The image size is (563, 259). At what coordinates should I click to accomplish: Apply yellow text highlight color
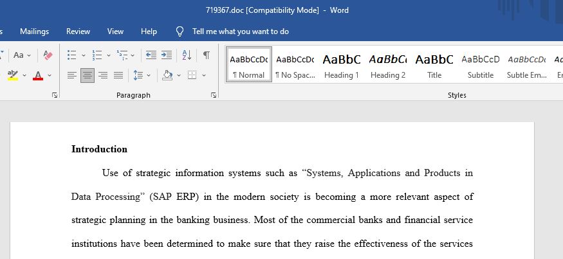point(13,75)
